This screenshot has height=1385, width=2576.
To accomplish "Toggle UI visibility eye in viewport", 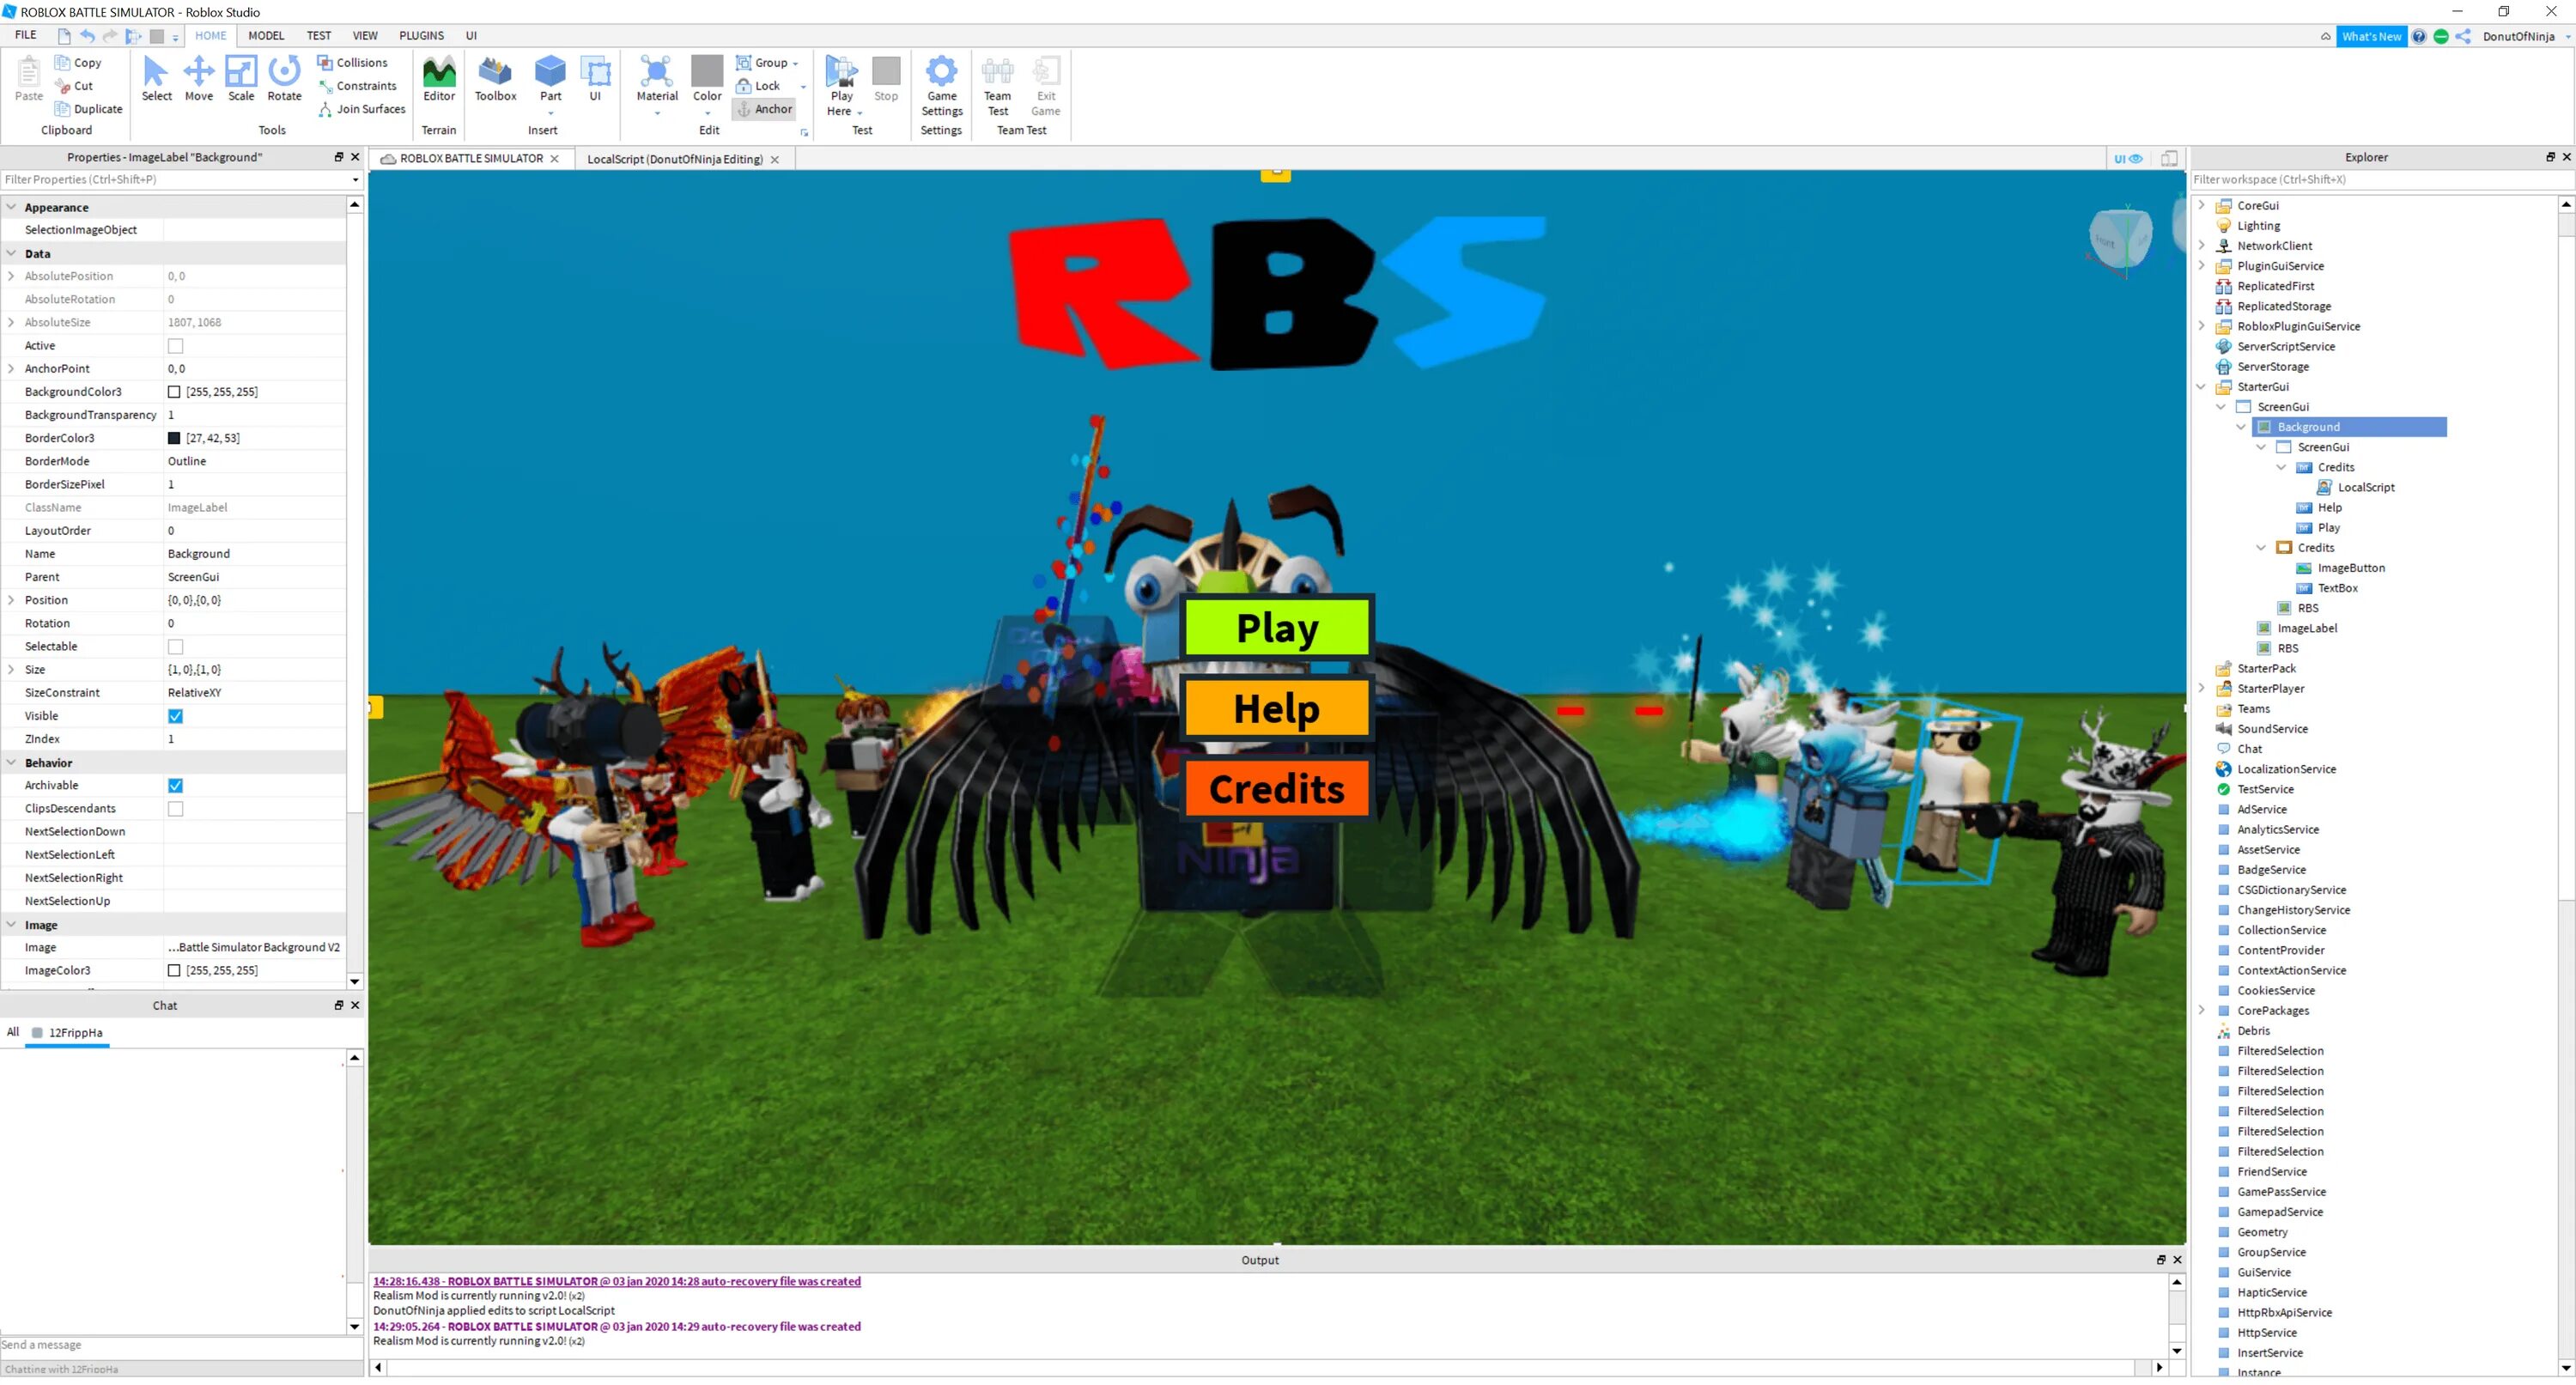I will pos(2127,159).
